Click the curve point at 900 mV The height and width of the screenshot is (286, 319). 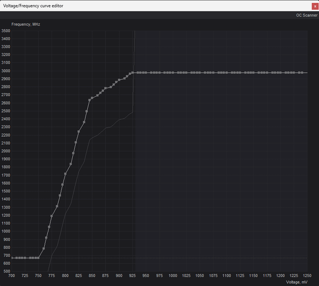click(x=119, y=80)
